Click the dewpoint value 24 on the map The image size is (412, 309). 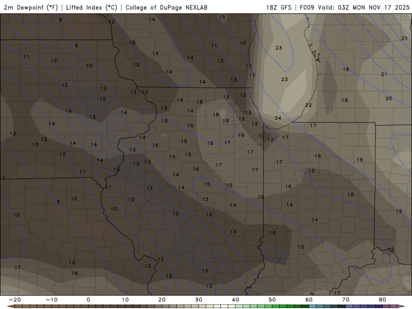pos(278,118)
